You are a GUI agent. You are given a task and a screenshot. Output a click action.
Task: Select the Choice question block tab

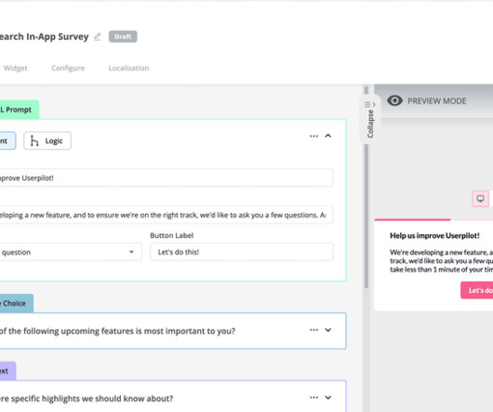coord(17,303)
